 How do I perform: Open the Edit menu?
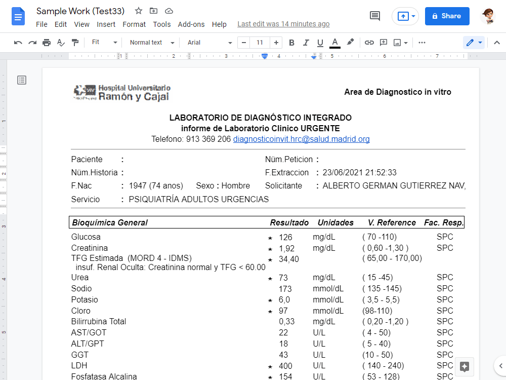click(60, 24)
